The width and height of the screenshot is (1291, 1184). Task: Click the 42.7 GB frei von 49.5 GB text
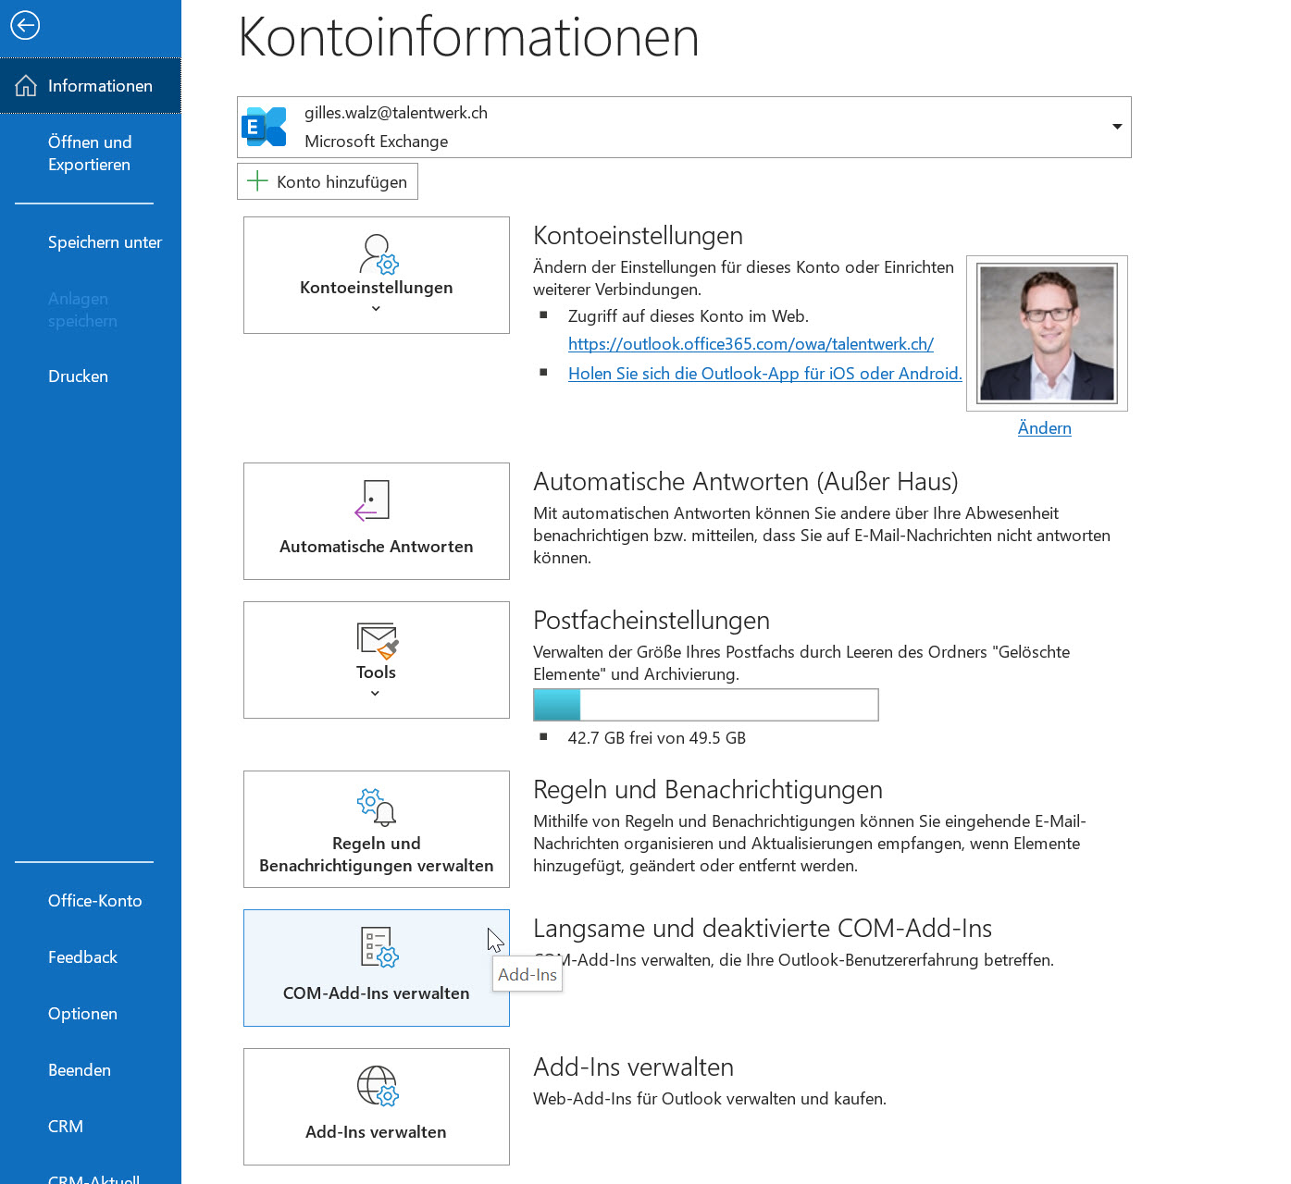[657, 738]
